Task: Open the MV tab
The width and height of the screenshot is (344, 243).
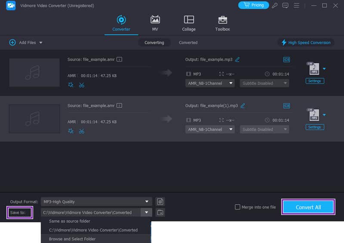Action: (155, 23)
